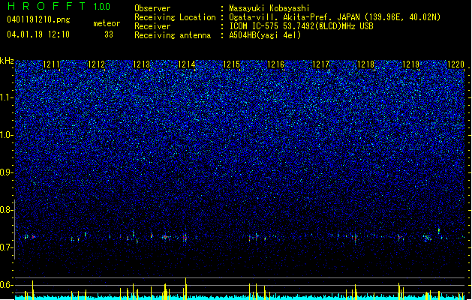The height and width of the screenshot is (300, 472).
Task: Click the observer name Masayuki Kobayashi
Action: [x=269, y=8]
